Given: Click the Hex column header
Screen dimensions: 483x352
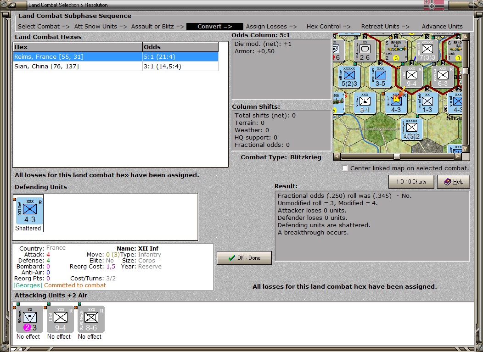Looking at the screenshot, I should [78, 47].
